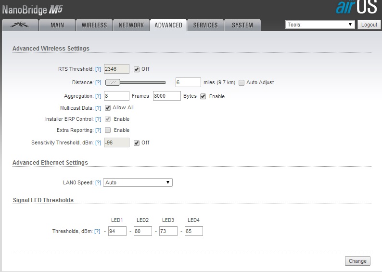Expand the LAN0 Speed dropdown
The width and height of the screenshot is (382, 272).
tap(138, 182)
